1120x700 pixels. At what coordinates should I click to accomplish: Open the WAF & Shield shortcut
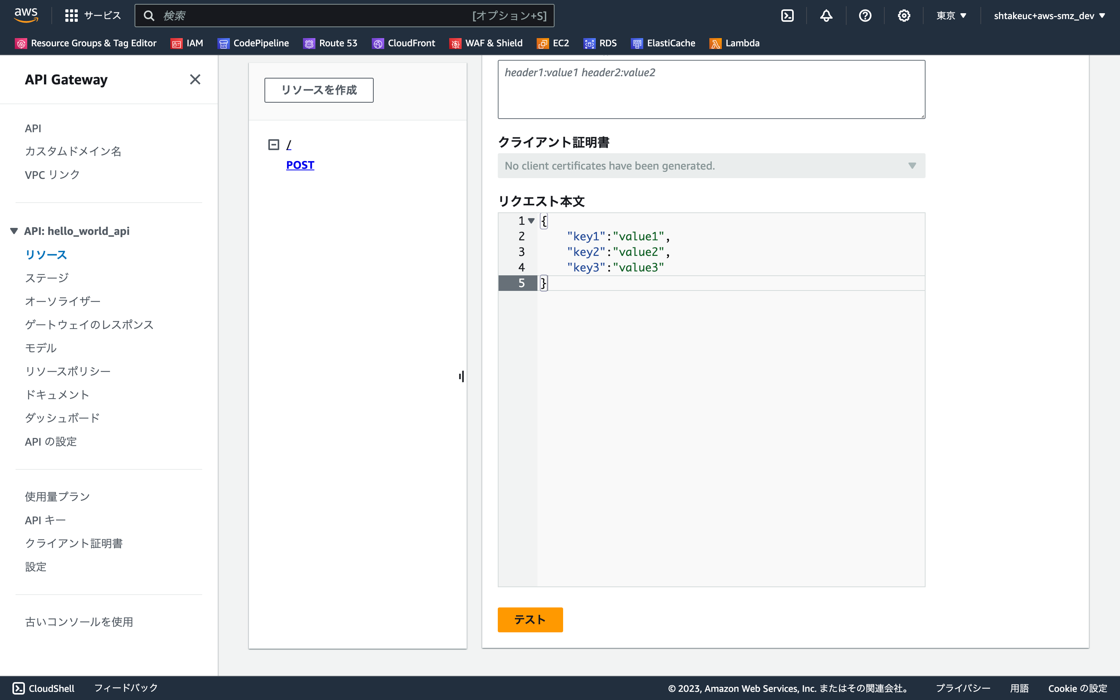(x=486, y=43)
